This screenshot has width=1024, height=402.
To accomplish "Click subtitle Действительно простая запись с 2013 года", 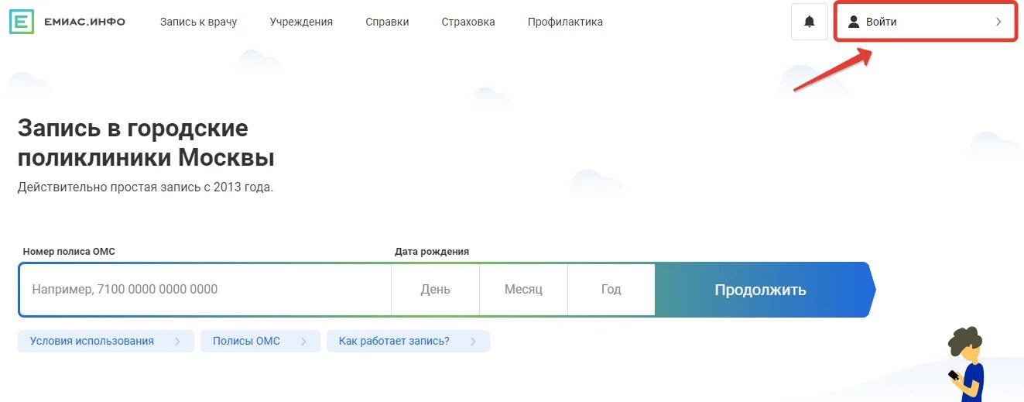I will (146, 187).
